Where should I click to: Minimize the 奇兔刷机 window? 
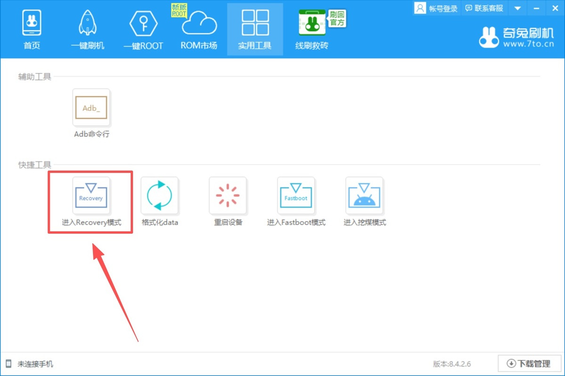537,8
